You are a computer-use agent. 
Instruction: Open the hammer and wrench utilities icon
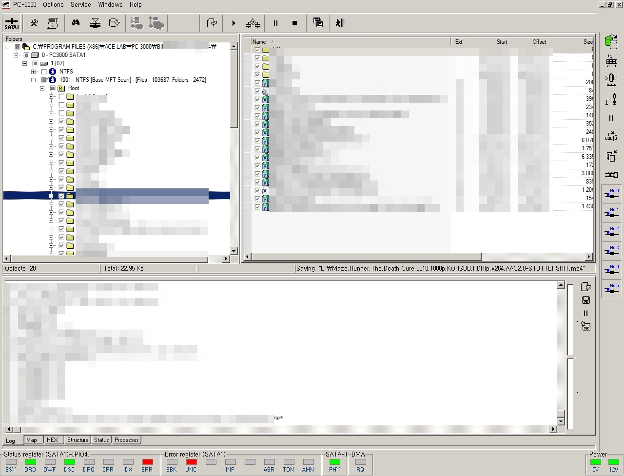point(34,23)
